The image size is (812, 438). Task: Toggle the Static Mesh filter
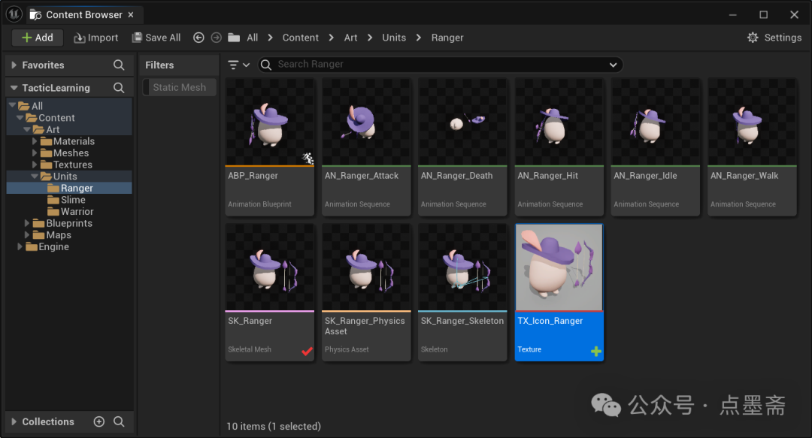coord(179,87)
